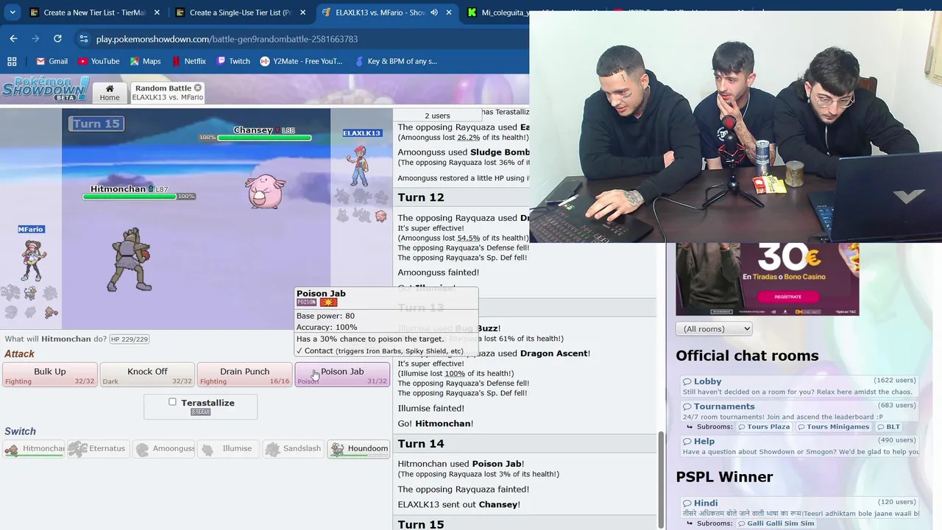This screenshot has width=942, height=530.
Task: Click the MFario trainer avatar
Action: coord(32,259)
